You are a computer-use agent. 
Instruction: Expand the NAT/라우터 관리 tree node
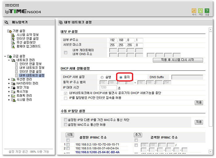point(9,83)
